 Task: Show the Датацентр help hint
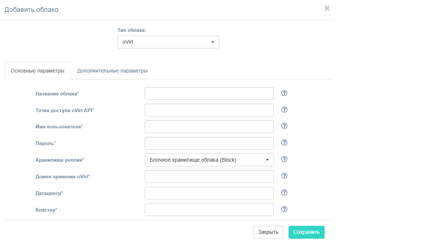click(x=285, y=193)
